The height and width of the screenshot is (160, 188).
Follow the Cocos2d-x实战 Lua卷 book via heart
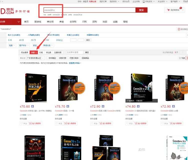(165, 123)
